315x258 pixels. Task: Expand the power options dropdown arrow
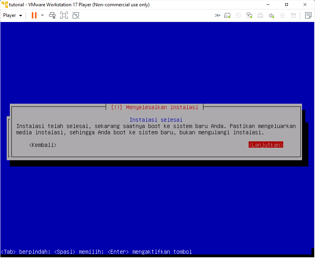(42, 15)
